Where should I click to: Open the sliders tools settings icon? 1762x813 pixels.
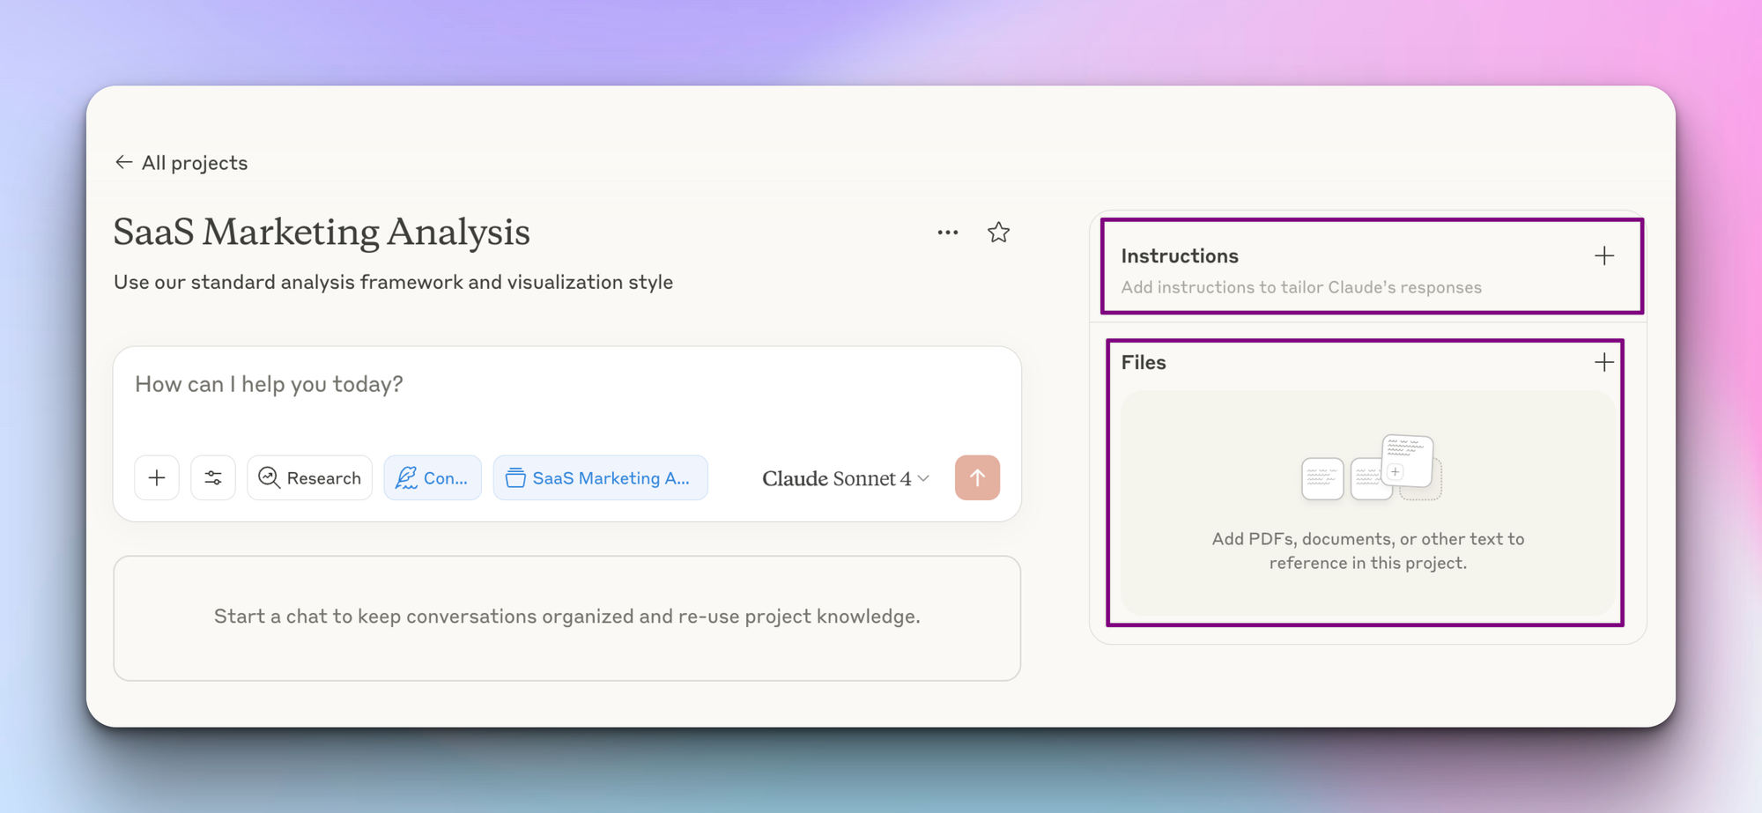pos(213,478)
